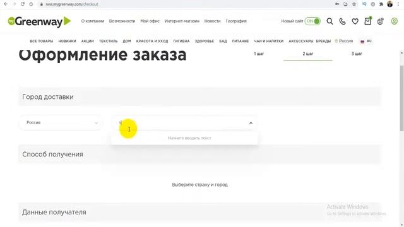Open 'География' menu
Image resolution: width=404 pixels, height=227 pixels.
pos(236,21)
